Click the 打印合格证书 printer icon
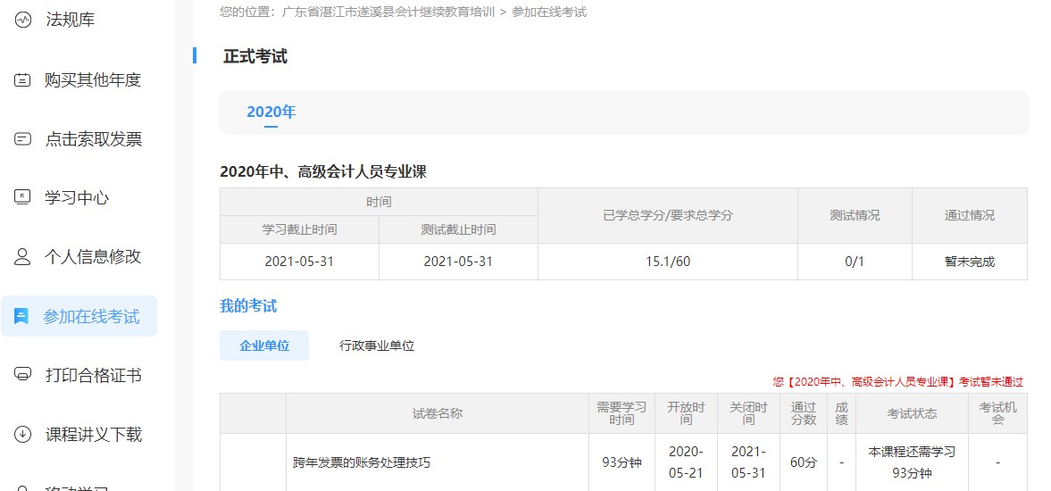 click(23, 375)
